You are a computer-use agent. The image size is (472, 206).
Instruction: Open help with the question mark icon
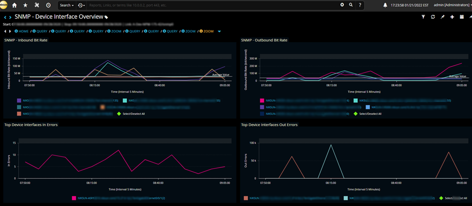click(360, 5)
